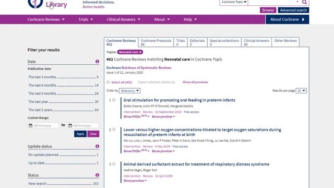The width and height of the screenshot is (334, 188).
Task: Click the Cochrane Library logo
Action: (47, 4)
